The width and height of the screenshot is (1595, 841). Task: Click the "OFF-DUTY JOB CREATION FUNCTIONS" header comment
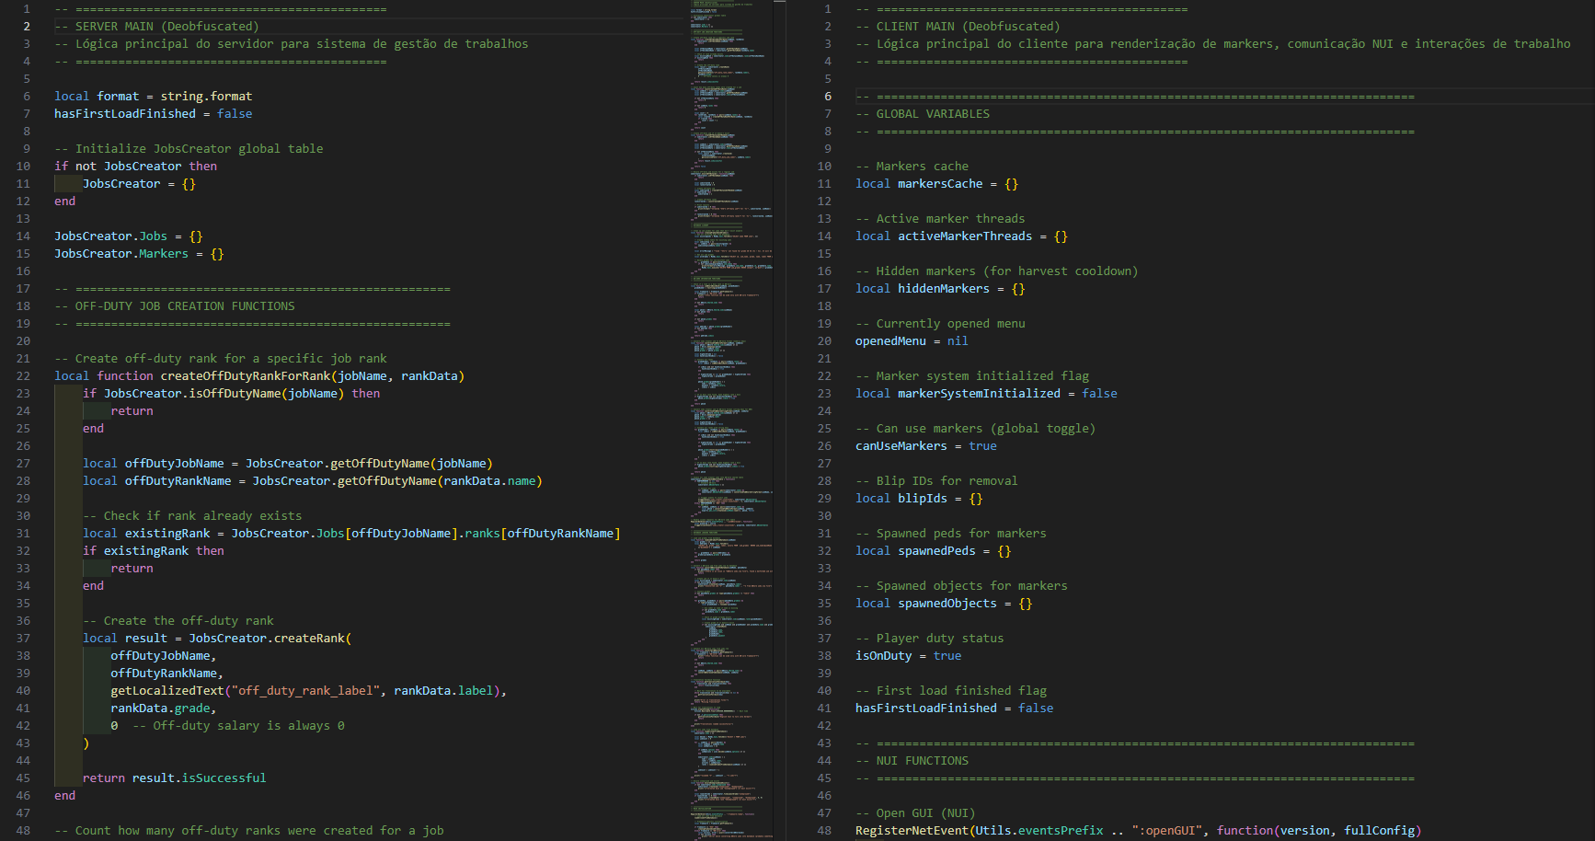(175, 306)
